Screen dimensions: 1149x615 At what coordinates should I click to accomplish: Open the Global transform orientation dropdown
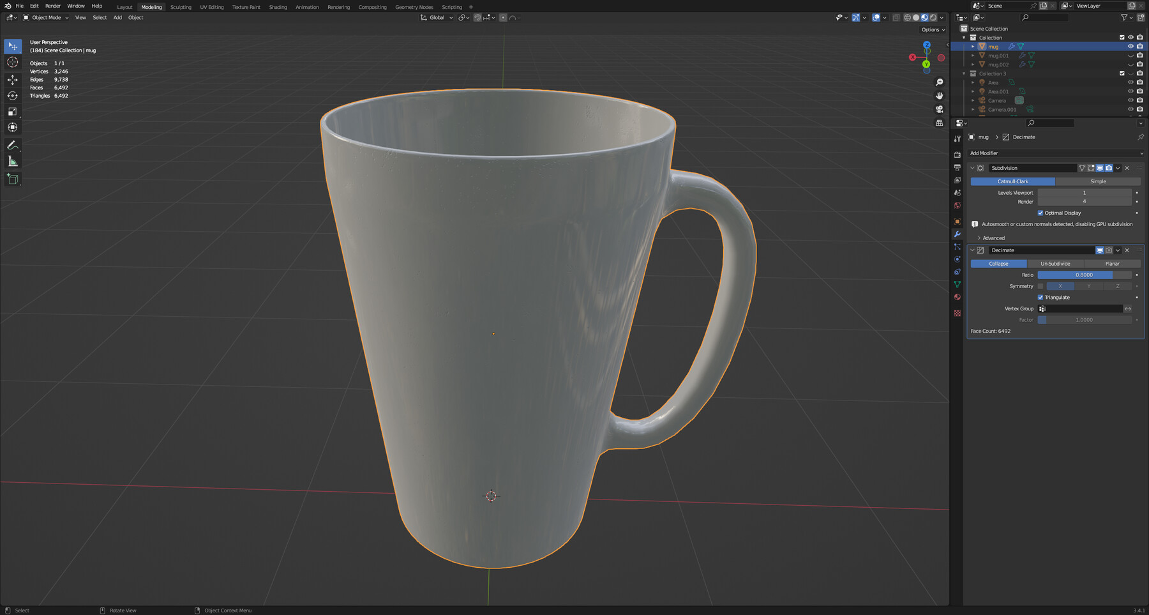click(x=436, y=17)
